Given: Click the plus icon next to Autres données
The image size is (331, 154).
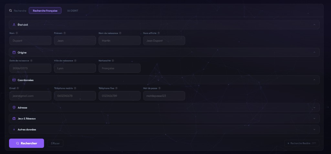Looking at the screenshot, I should (14, 129).
